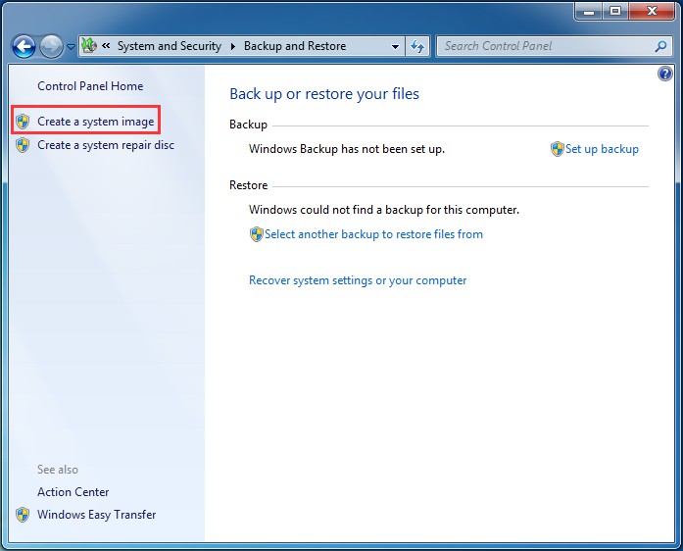Click the double-chevron in address bar

click(x=106, y=45)
